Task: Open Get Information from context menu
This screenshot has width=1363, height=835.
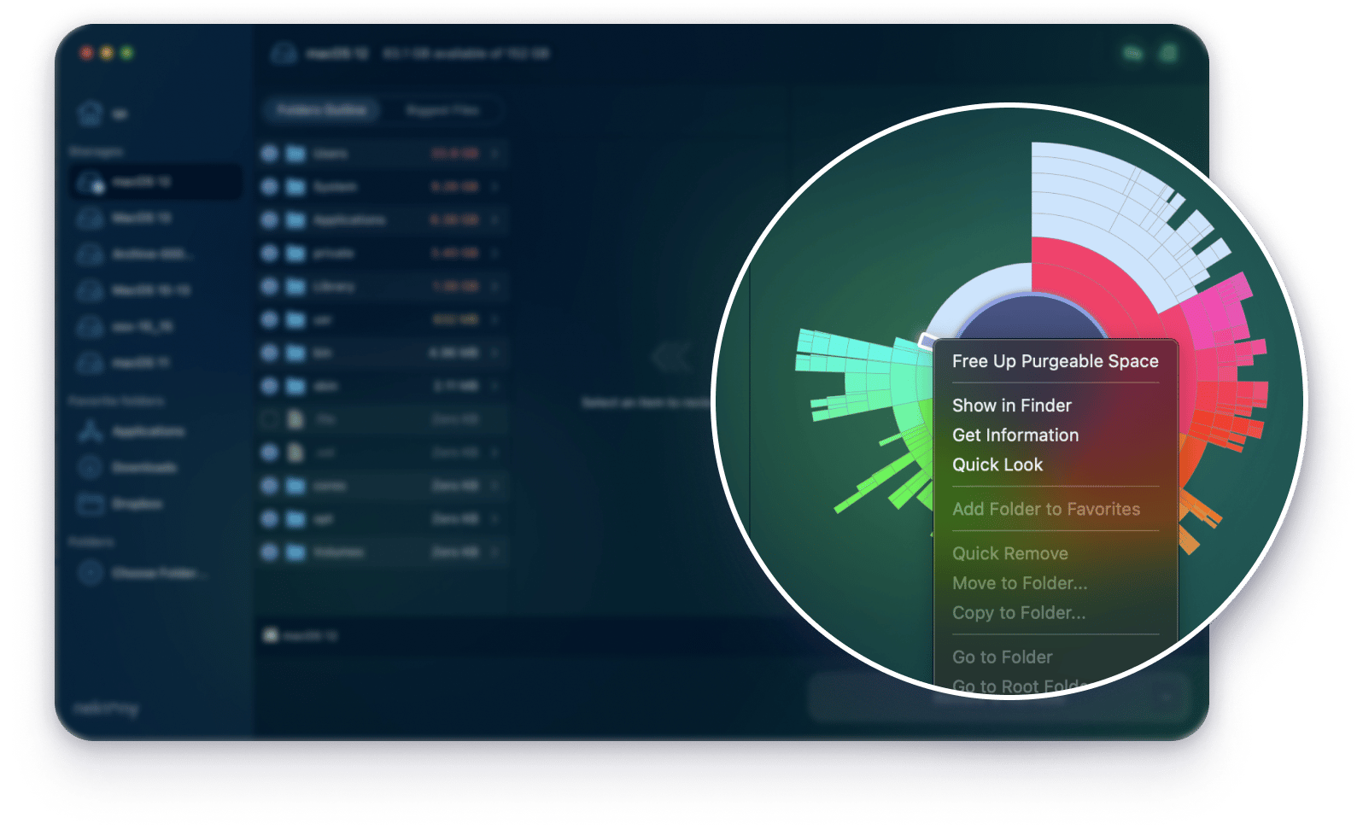Action: [x=1015, y=435]
